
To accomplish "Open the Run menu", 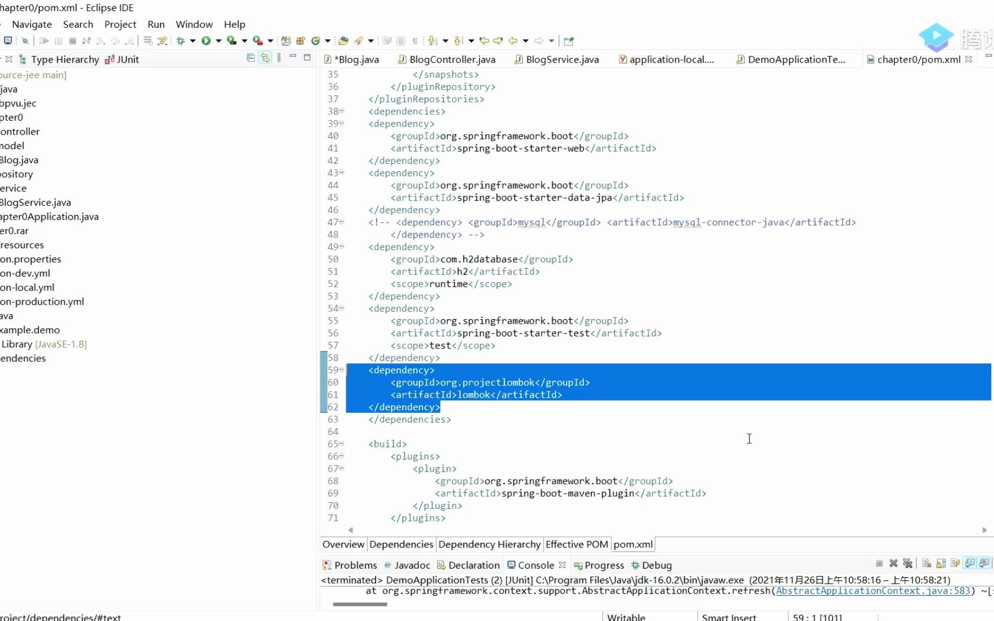I will pos(156,24).
